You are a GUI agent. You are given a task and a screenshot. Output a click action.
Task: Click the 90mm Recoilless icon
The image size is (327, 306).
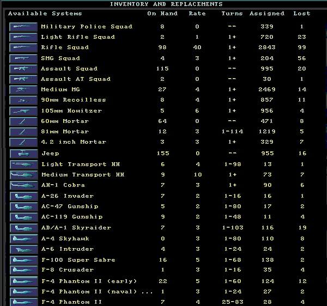[x=23, y=101]
